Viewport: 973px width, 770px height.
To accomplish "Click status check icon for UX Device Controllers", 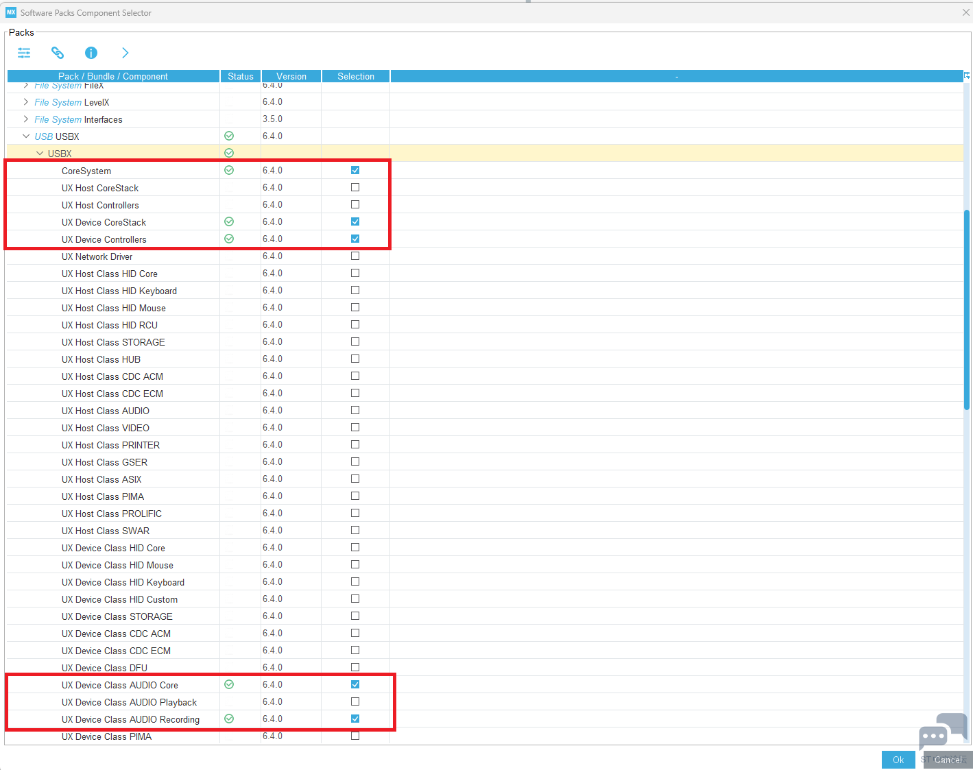I will click(229, 239).
